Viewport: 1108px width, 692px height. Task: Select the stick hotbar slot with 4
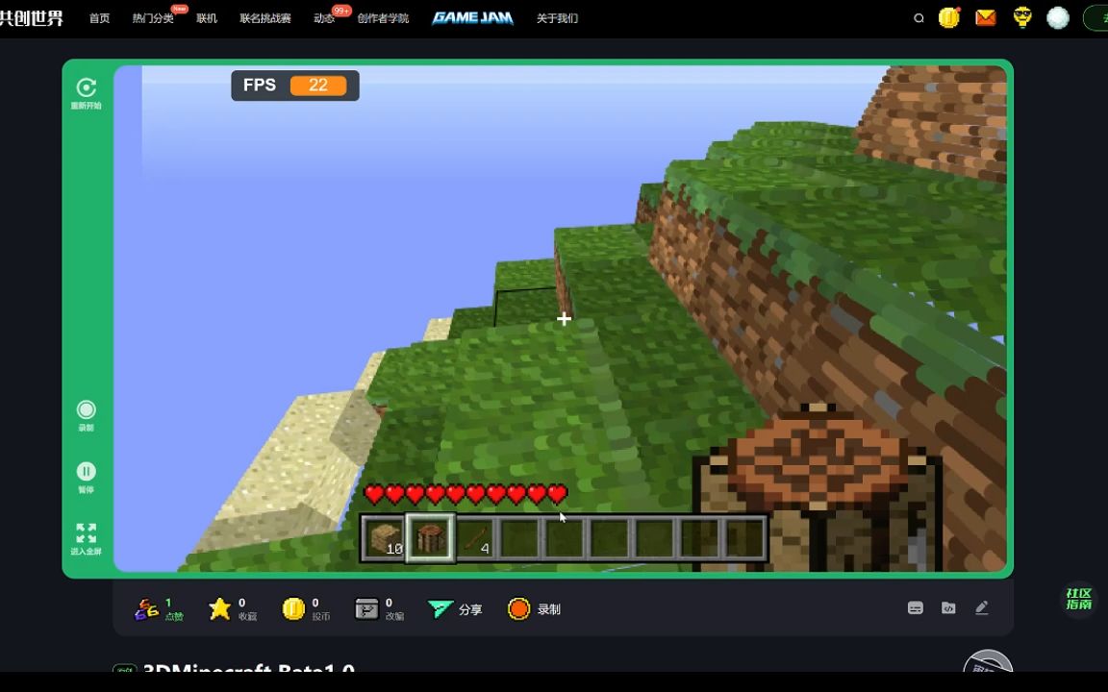475,539
